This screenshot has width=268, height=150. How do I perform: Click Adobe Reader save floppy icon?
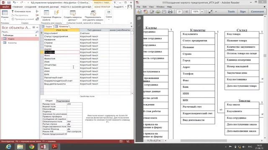pos(164,12)
